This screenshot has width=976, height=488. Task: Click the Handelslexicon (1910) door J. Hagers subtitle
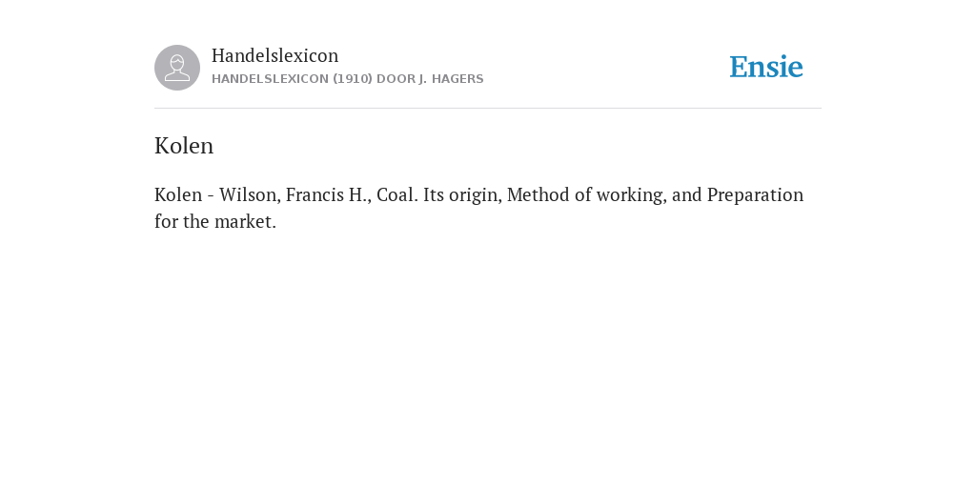[347, 79]
